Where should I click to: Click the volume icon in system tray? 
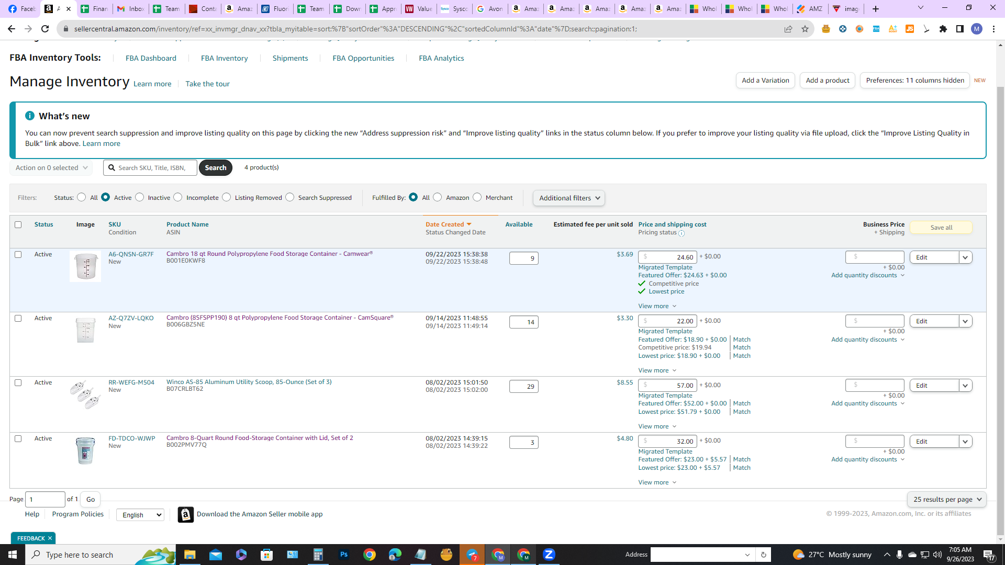937,555
